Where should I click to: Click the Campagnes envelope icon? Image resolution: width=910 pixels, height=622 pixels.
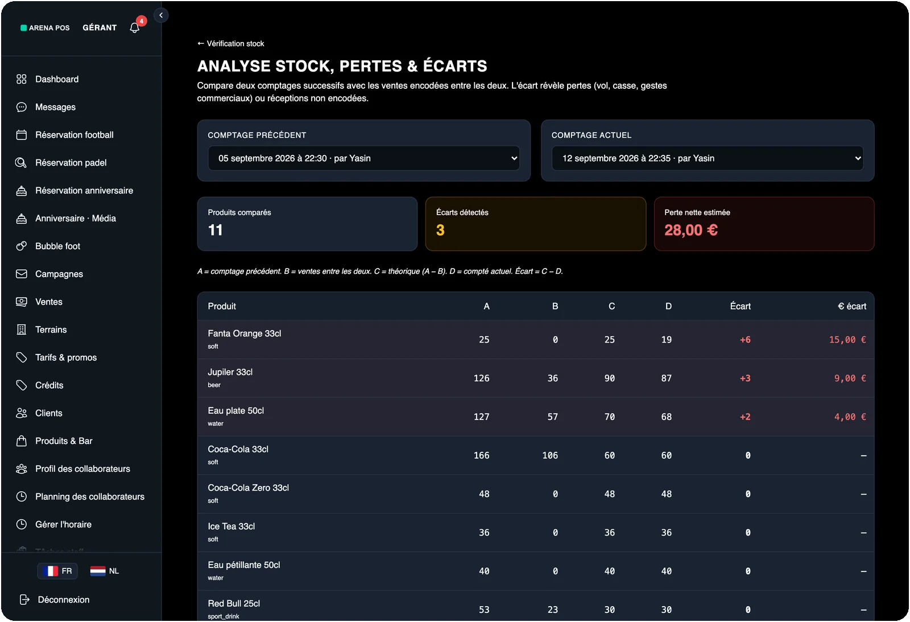click(22, 274)
